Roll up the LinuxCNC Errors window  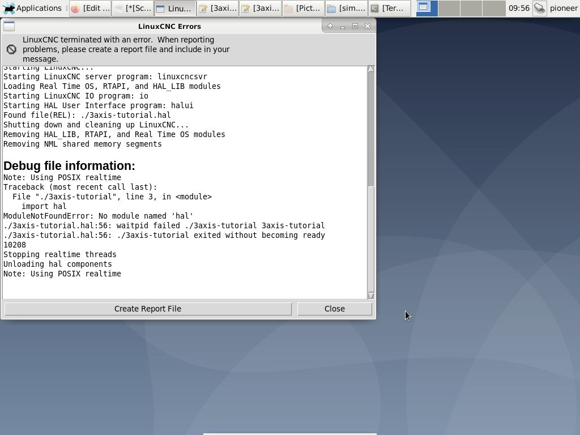click(330, 26)
